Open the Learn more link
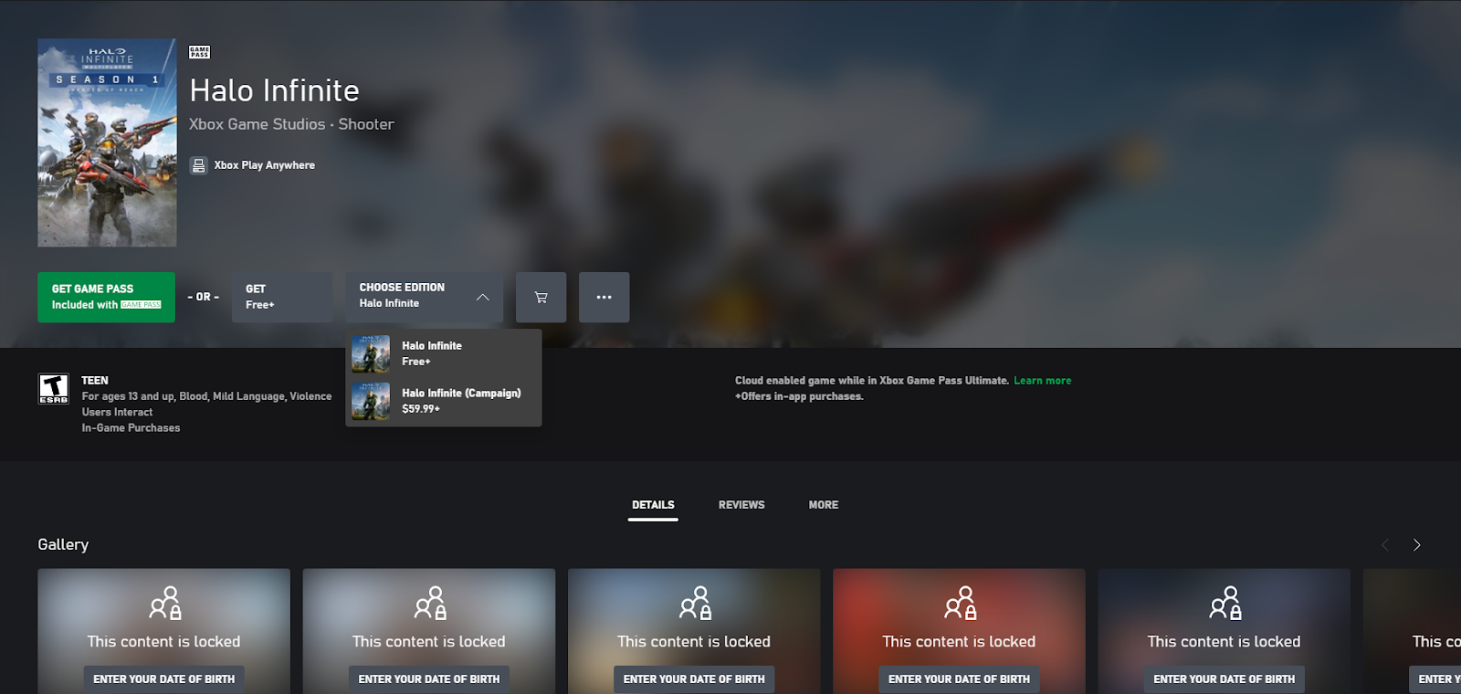The image size is (1461, 694). pyautogui.click(x=1042, y=381)
